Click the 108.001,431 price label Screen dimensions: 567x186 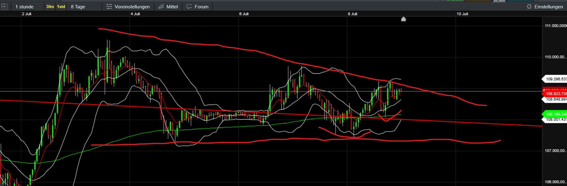556,119
